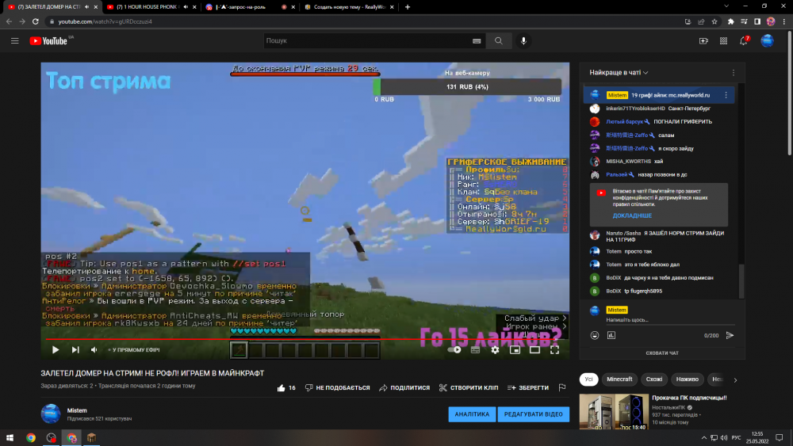Image resolution: width=793 pixels, height=446 pixels.
Task: Click the address bar URL
Action: coord(105,21)
